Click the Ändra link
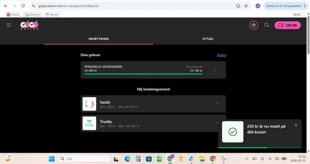The width and height of the screenshot is (310, 164). click(x=221, y=55)
